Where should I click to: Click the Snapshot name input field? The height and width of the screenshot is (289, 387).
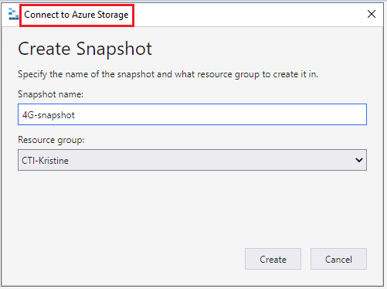pos(192,114)
